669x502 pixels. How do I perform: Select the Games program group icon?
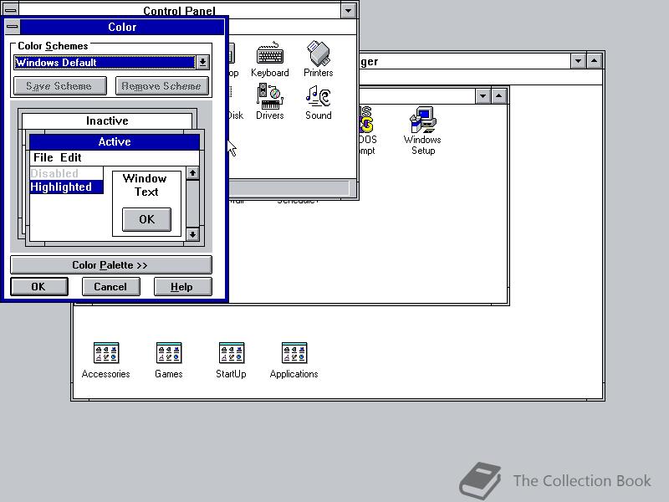169,361
